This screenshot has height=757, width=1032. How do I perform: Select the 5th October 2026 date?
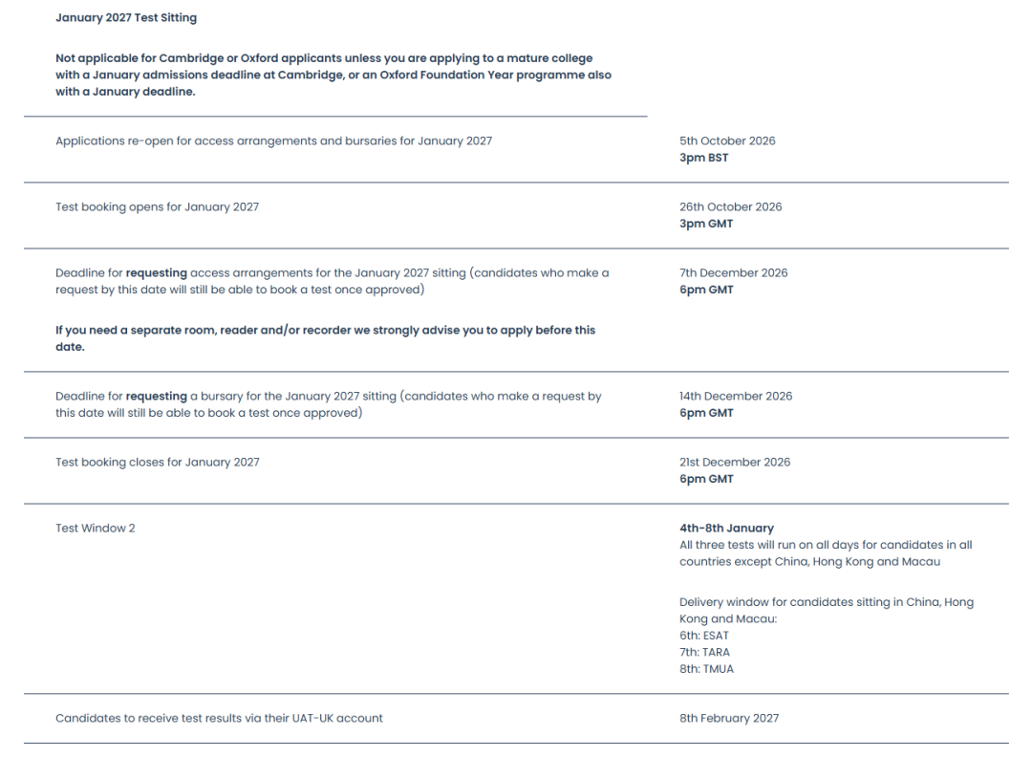tap(727, 141)
